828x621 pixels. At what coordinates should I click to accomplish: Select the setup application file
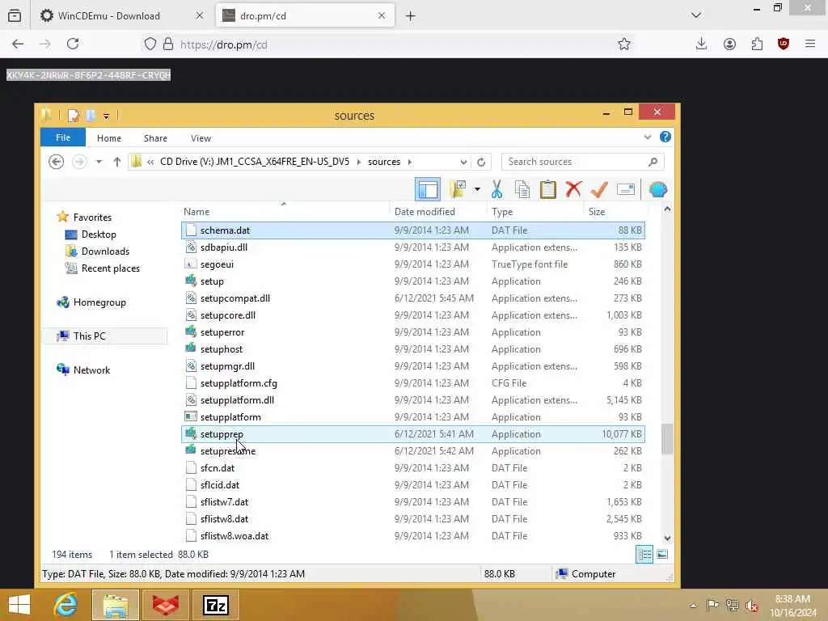413,281
